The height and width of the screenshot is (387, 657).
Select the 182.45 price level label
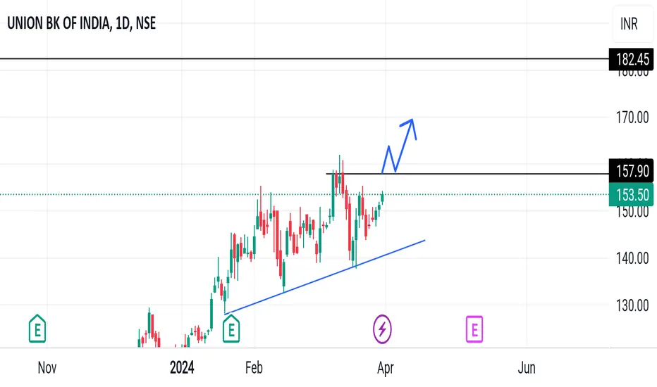631,59
